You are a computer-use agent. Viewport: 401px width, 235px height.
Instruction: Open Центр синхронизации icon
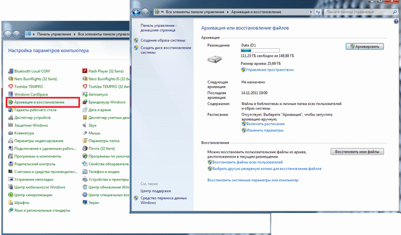pyautogui.click(x=11, y=195)
